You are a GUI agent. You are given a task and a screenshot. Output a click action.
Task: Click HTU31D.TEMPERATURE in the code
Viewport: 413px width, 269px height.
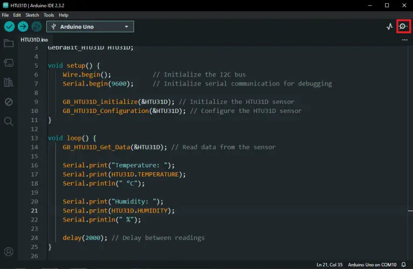(145, 174)
